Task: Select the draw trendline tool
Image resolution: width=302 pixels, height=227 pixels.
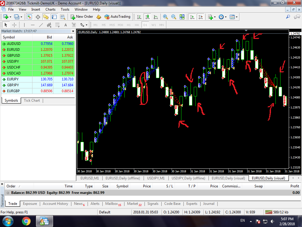Action: click(41, 25)
